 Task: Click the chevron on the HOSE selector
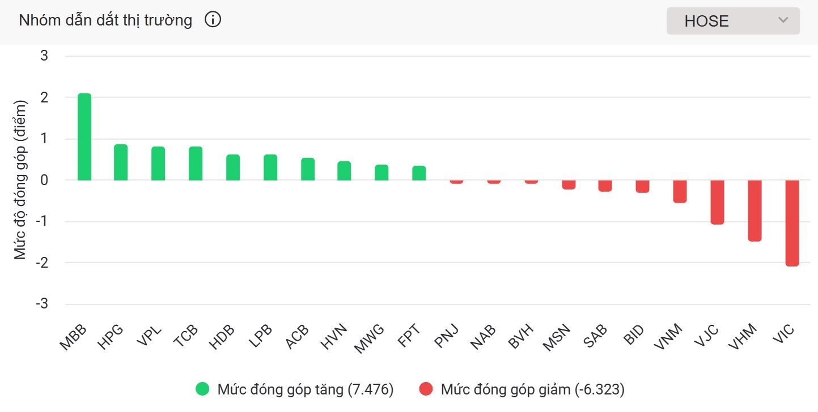(783, 21)
